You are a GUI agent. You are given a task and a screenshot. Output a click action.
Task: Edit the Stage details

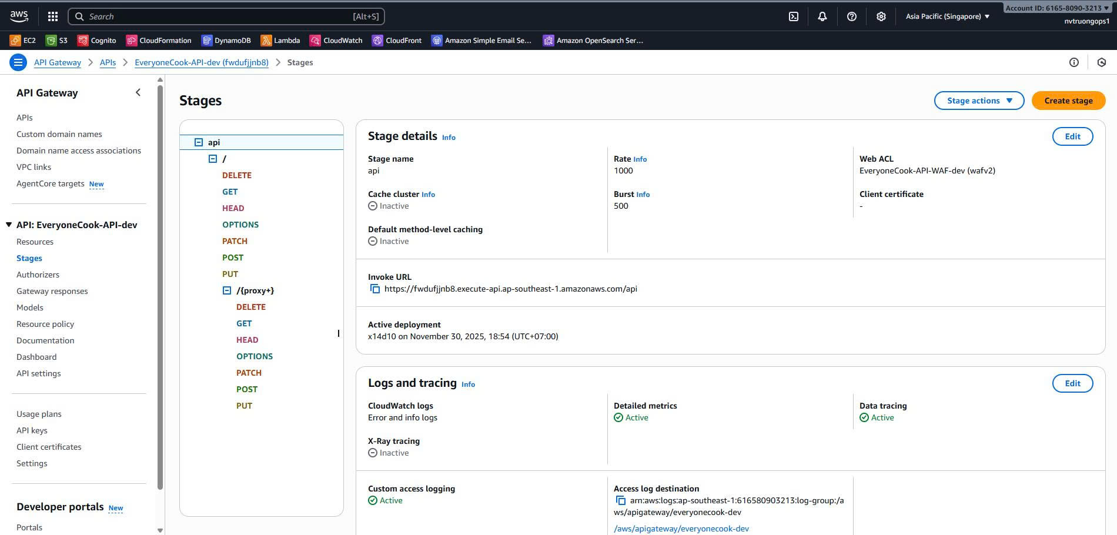pos(1072,136)
